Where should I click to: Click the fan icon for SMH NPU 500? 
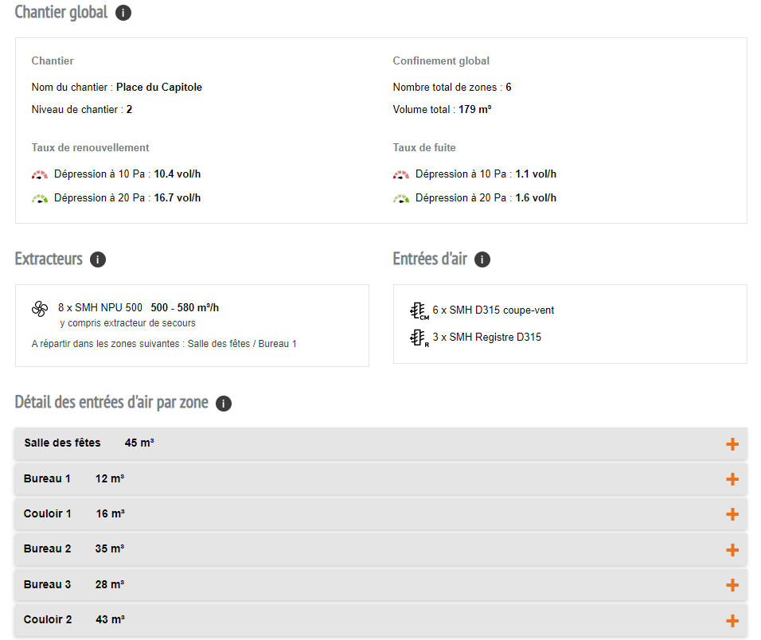40,309
